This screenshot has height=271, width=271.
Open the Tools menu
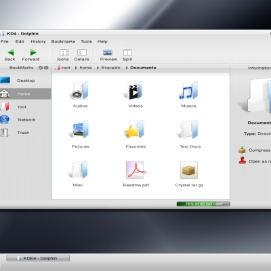click(87, 41)
